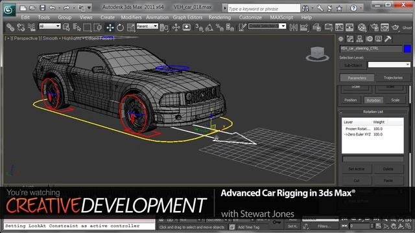Screen dimensions: 415x233
Task: Open the Rendered Frame Window icon
Action: (x=385, y=27)
